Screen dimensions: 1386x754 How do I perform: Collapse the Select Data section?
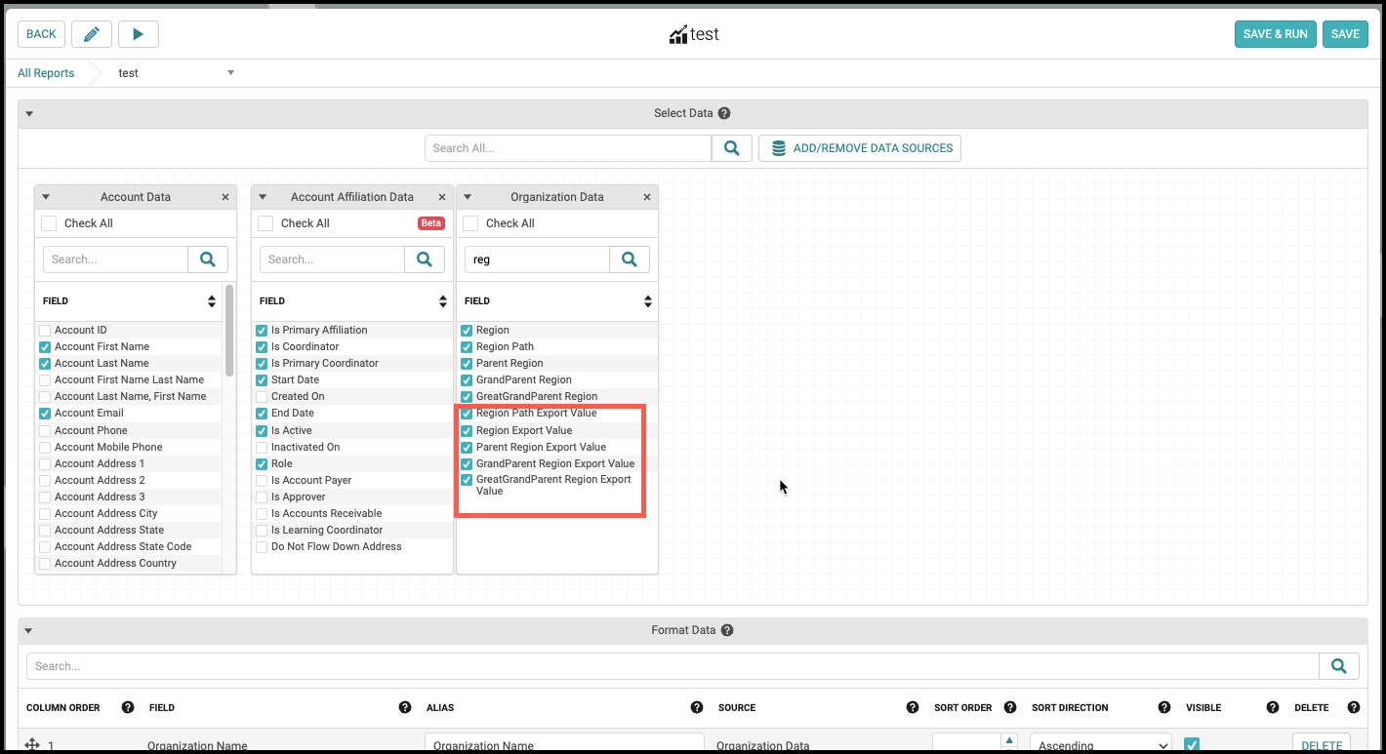tap(29, 113)
